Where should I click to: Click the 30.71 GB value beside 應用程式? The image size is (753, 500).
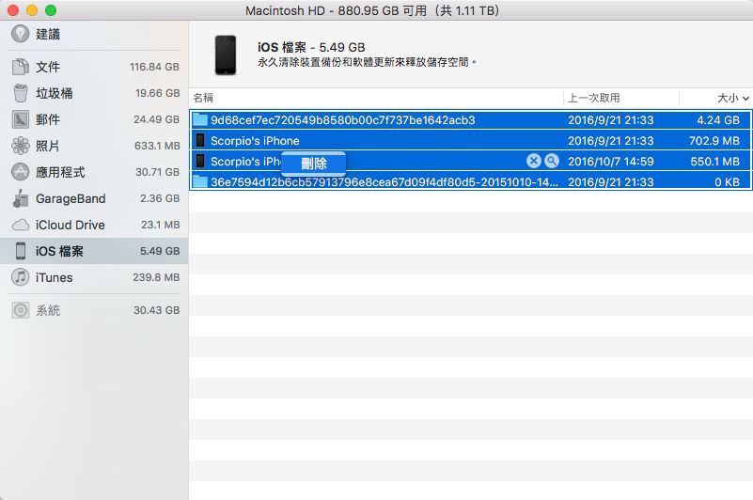coord(158,172)
